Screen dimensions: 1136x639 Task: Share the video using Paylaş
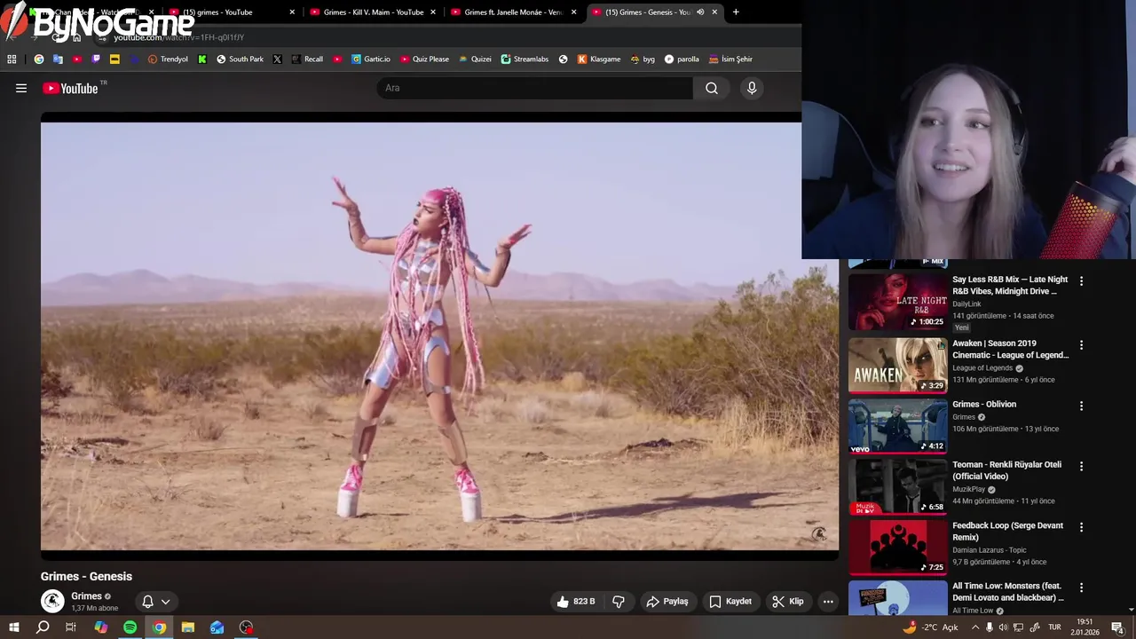(x=667, y=602)
